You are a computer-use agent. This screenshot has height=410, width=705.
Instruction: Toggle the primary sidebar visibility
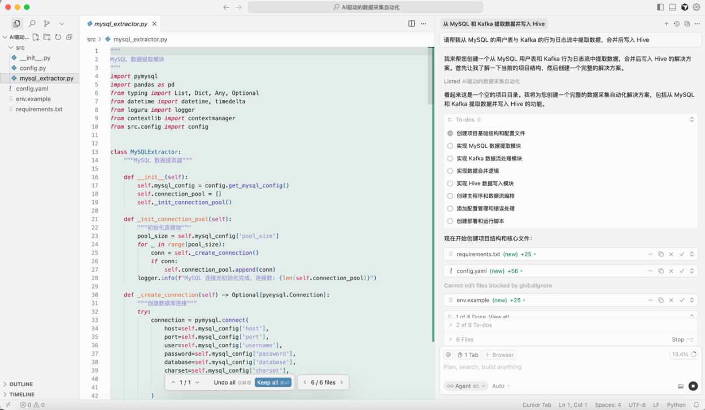[x=660, y=7]
